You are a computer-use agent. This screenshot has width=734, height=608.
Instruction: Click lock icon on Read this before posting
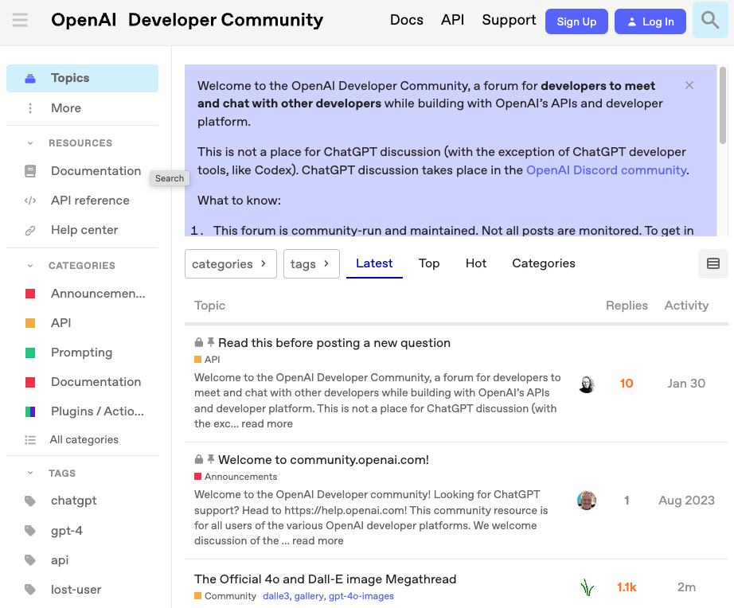(199, 343)
